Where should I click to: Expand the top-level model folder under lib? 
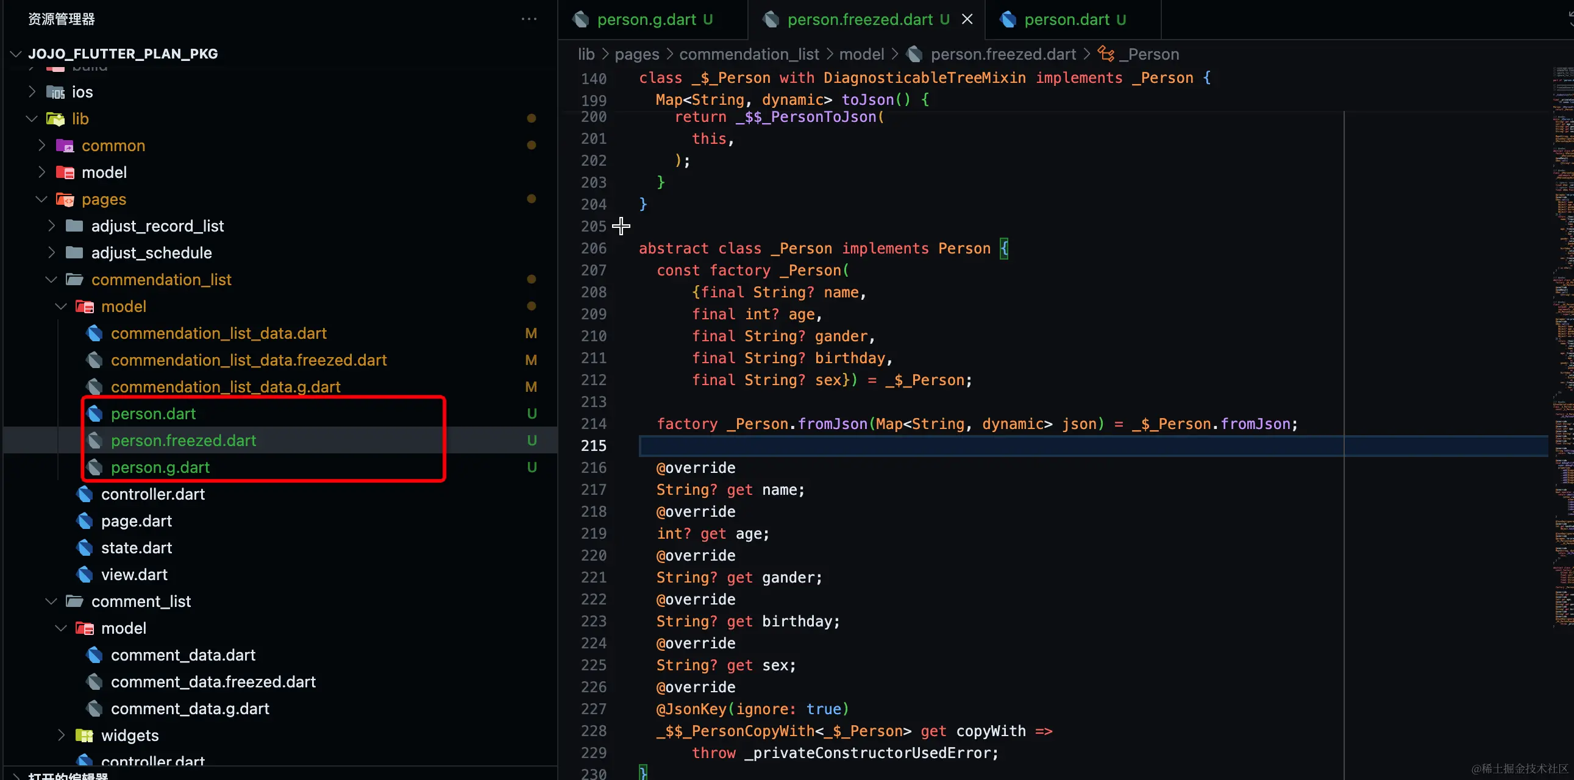pyautogui.click(x=41, y=172)
